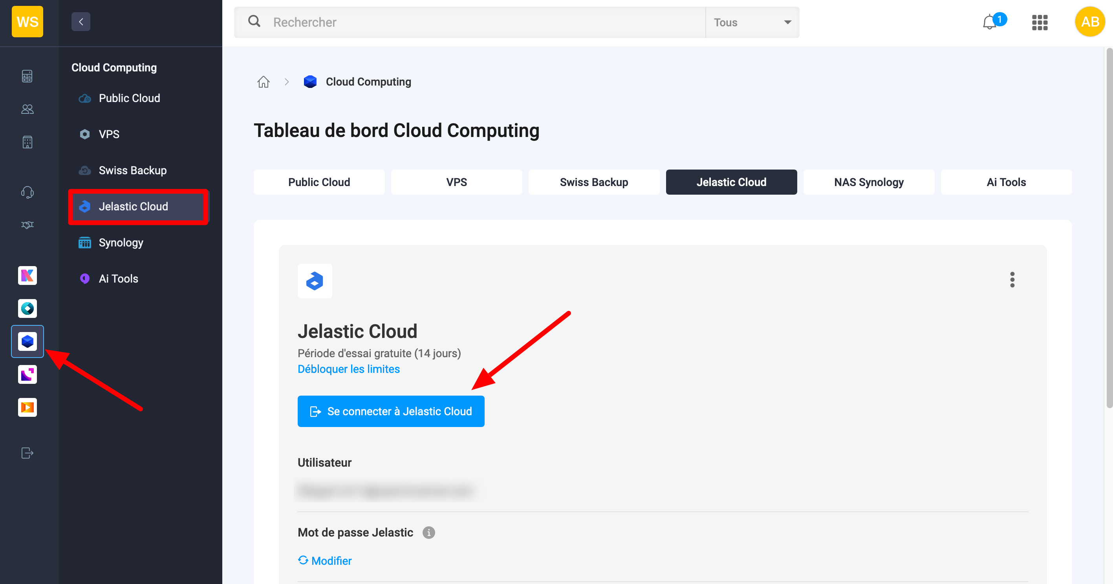Click the logout icon in left rail
1113x584 pixels.
[x=27, y=453]
